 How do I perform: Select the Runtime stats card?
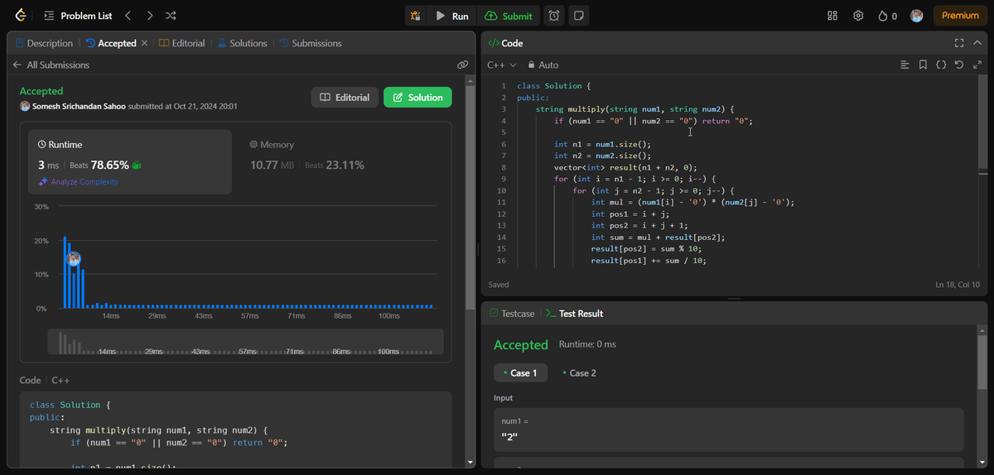130,162
